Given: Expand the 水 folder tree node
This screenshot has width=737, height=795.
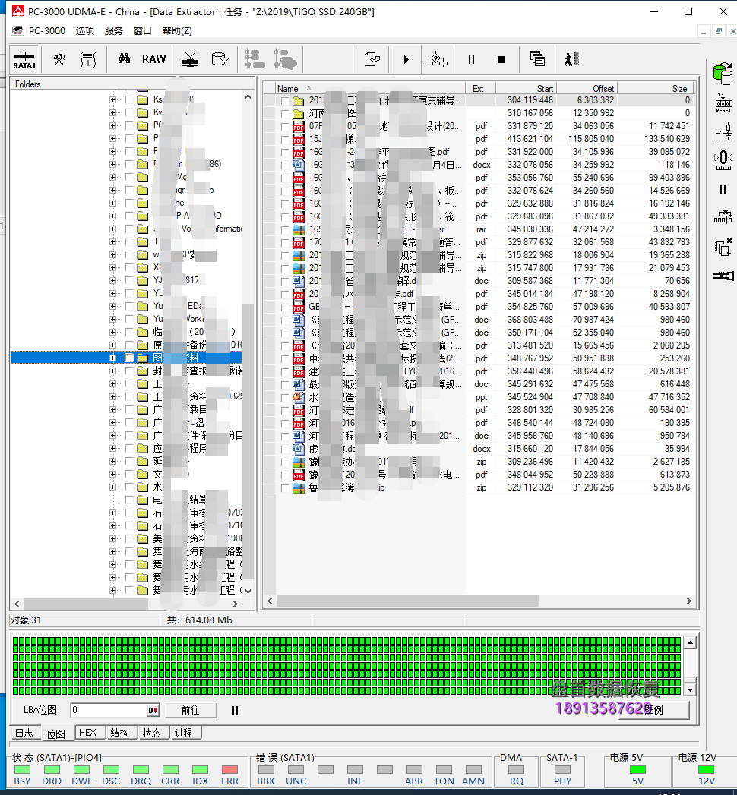Looking at the screenshot, I should coord(112,487).
